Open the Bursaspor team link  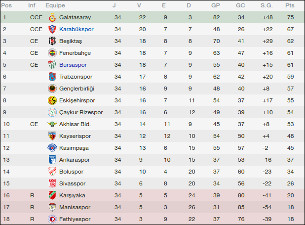pos(73,65)
